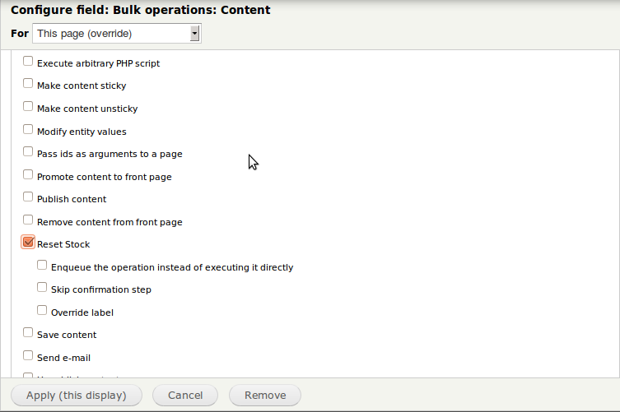Select Promote content to front page checkbox

(x=28, y=175)
